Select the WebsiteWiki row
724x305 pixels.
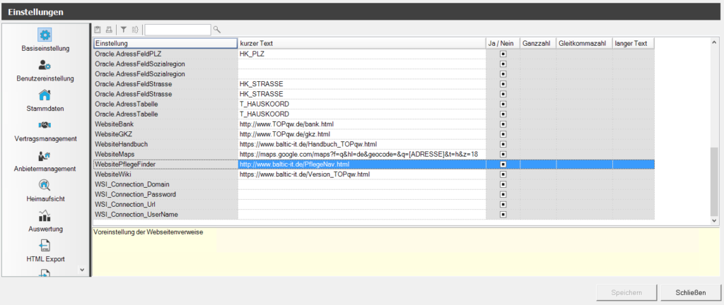tap(165, 174)
